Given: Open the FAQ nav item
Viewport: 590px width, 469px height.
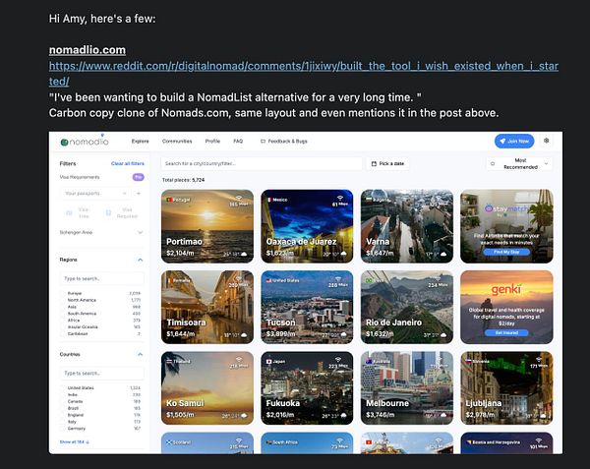Looking at the screenshot, I should tap(238, 141).
